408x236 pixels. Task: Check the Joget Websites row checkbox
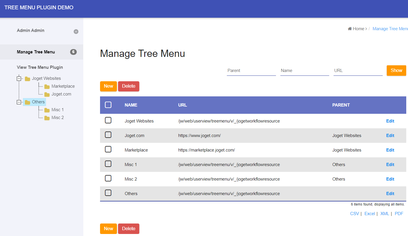(108, 120)
